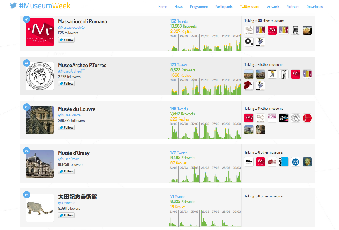Click blue figure icon in Massaciuccoli Romana's row
Image resolution: width=339 pixels, height=230 pixels.
(261, 42)
